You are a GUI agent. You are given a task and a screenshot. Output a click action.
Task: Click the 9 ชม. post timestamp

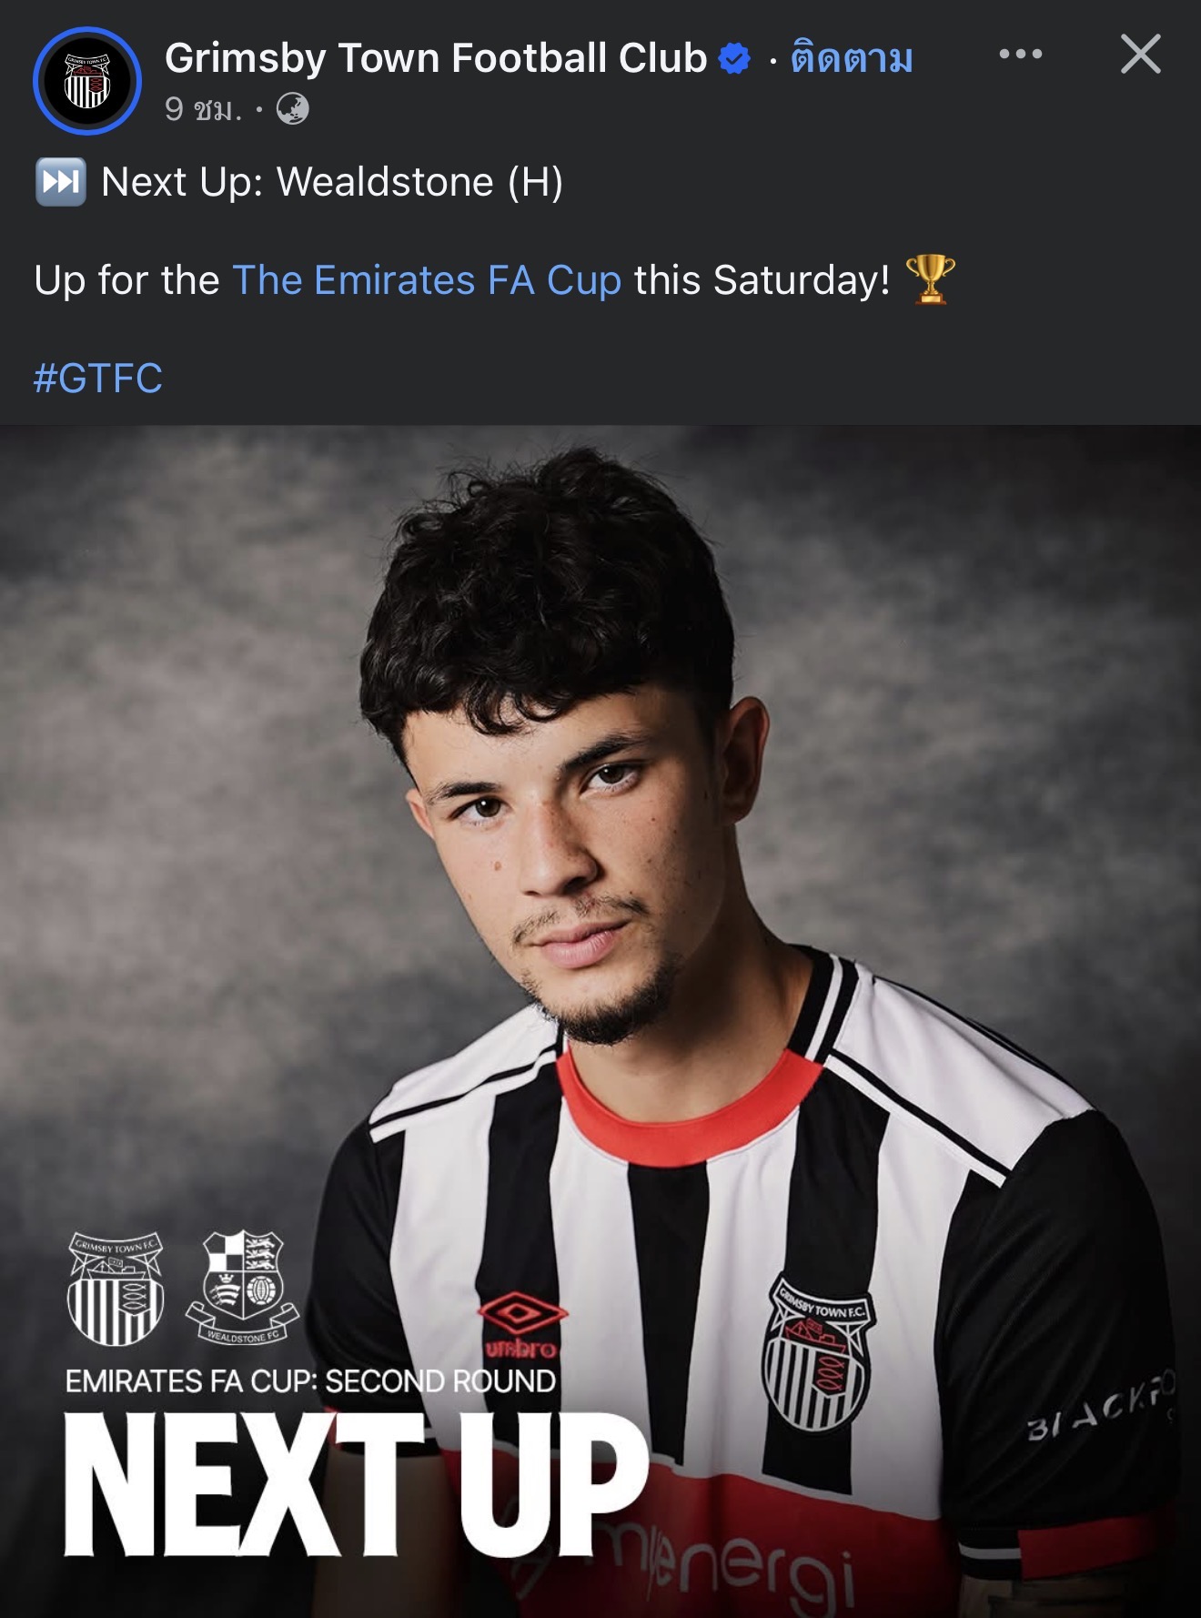coord(203,109)
